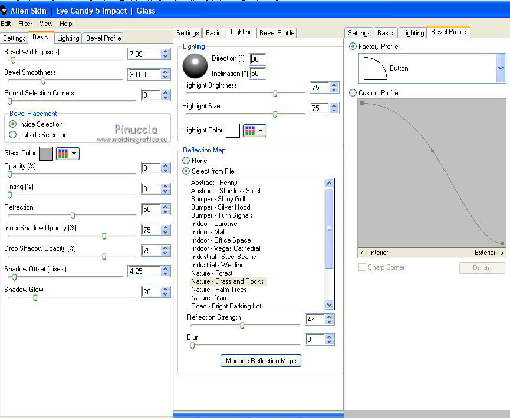Click the Refraction slider handle
Screen dimensions: 510x418
(x=73, y=215)
